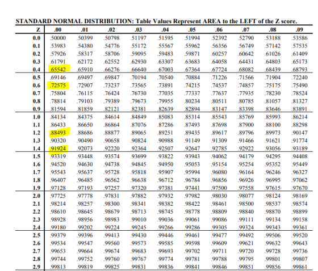The height and width of the screenshot is (271, 318).
Task: Click the row label 1.9
Action: [x=36, y=188]
